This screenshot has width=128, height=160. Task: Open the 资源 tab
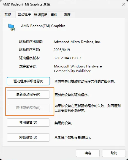(x=67, y=15)
